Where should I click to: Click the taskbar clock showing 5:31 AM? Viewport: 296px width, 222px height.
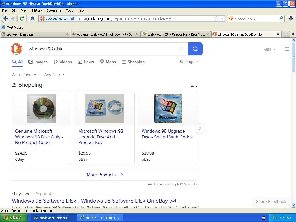[x=285, y=218]
